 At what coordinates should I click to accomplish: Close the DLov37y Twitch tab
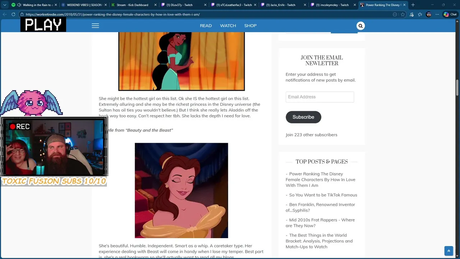click(205, 5)
